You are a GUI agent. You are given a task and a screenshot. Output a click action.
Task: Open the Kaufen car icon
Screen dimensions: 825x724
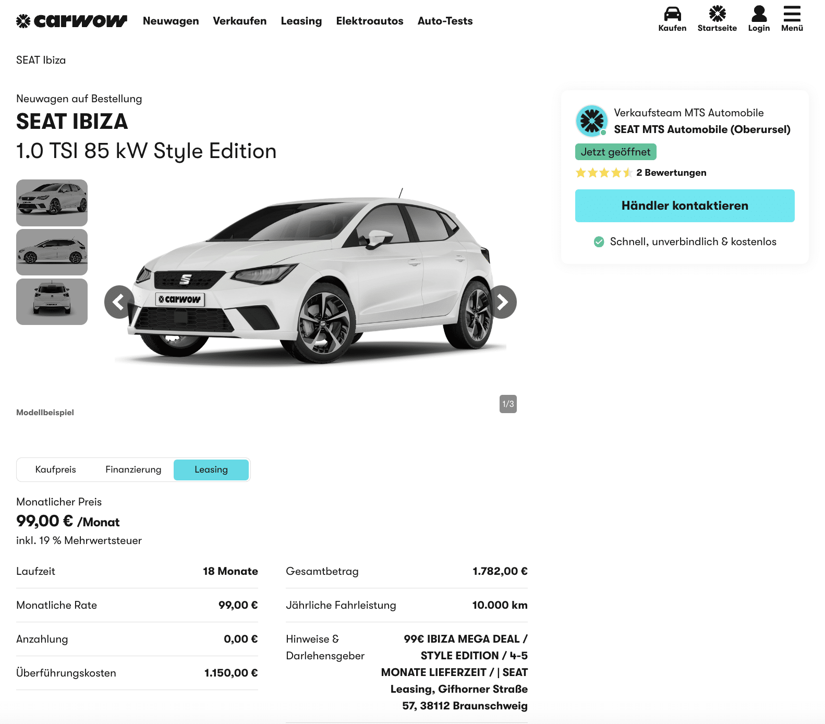pos(672,19)
